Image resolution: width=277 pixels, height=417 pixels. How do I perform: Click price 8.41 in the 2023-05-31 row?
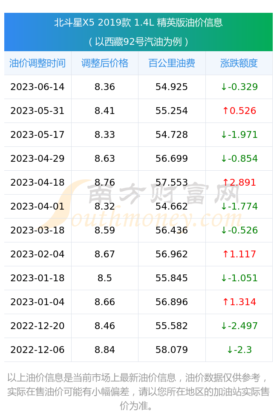click(105, 111)
